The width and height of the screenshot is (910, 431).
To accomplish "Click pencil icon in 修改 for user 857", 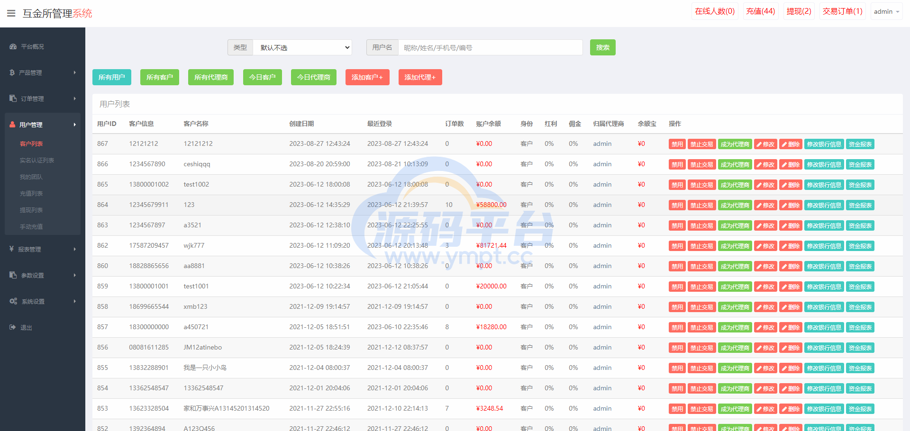I will tap(759, 328).
